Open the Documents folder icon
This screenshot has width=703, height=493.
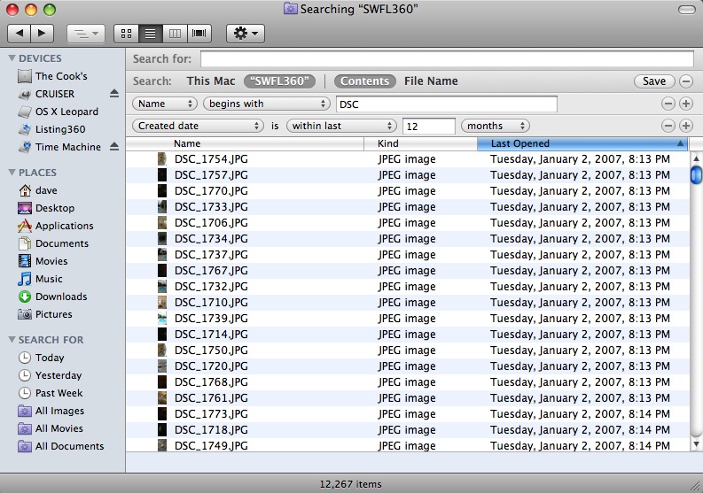(25, 243)
